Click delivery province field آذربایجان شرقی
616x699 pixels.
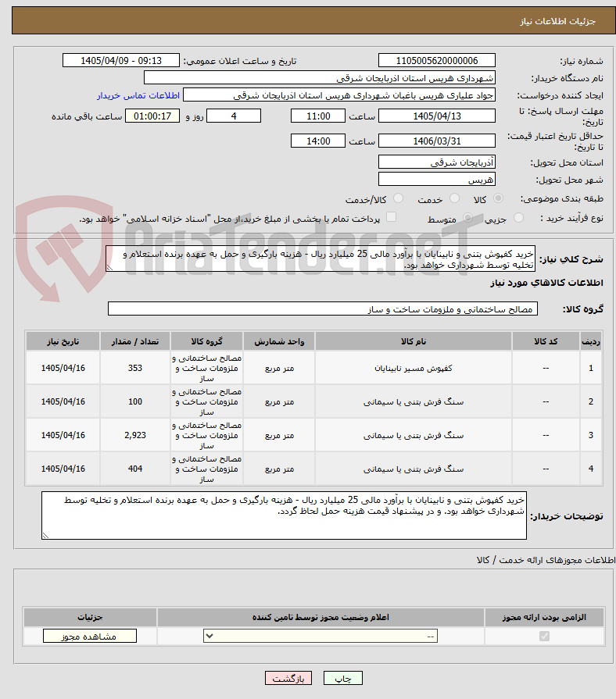click(x=437, y=162)
